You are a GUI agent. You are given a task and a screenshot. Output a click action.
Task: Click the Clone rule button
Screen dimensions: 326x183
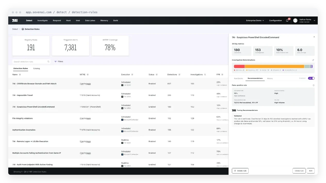tap(299, 171)
